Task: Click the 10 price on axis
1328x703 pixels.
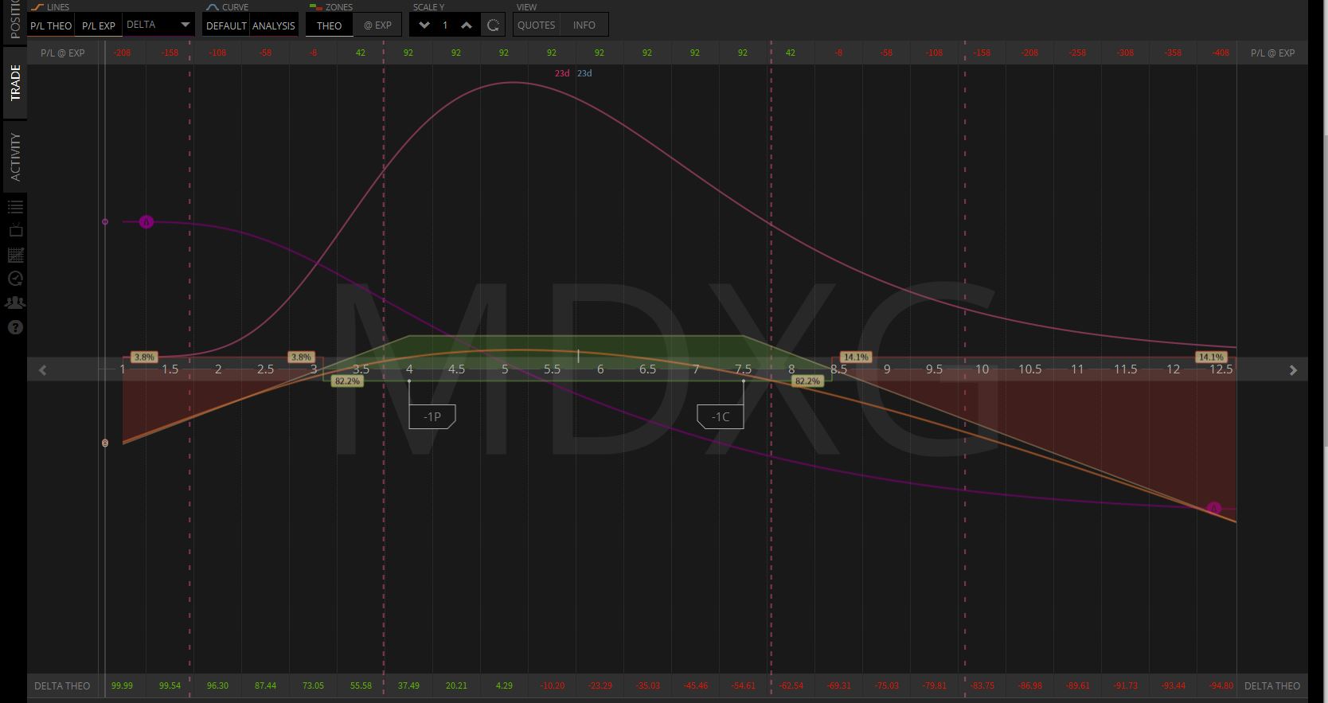Action: pyautogui.click(x=982, y=369)
